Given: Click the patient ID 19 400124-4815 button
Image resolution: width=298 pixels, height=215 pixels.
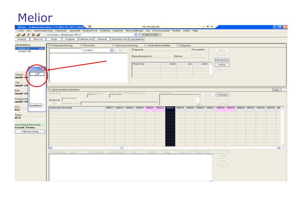Looking at the screenshot, I should [x=150, y=35].
